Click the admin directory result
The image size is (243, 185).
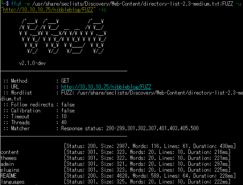pos(7,164)
